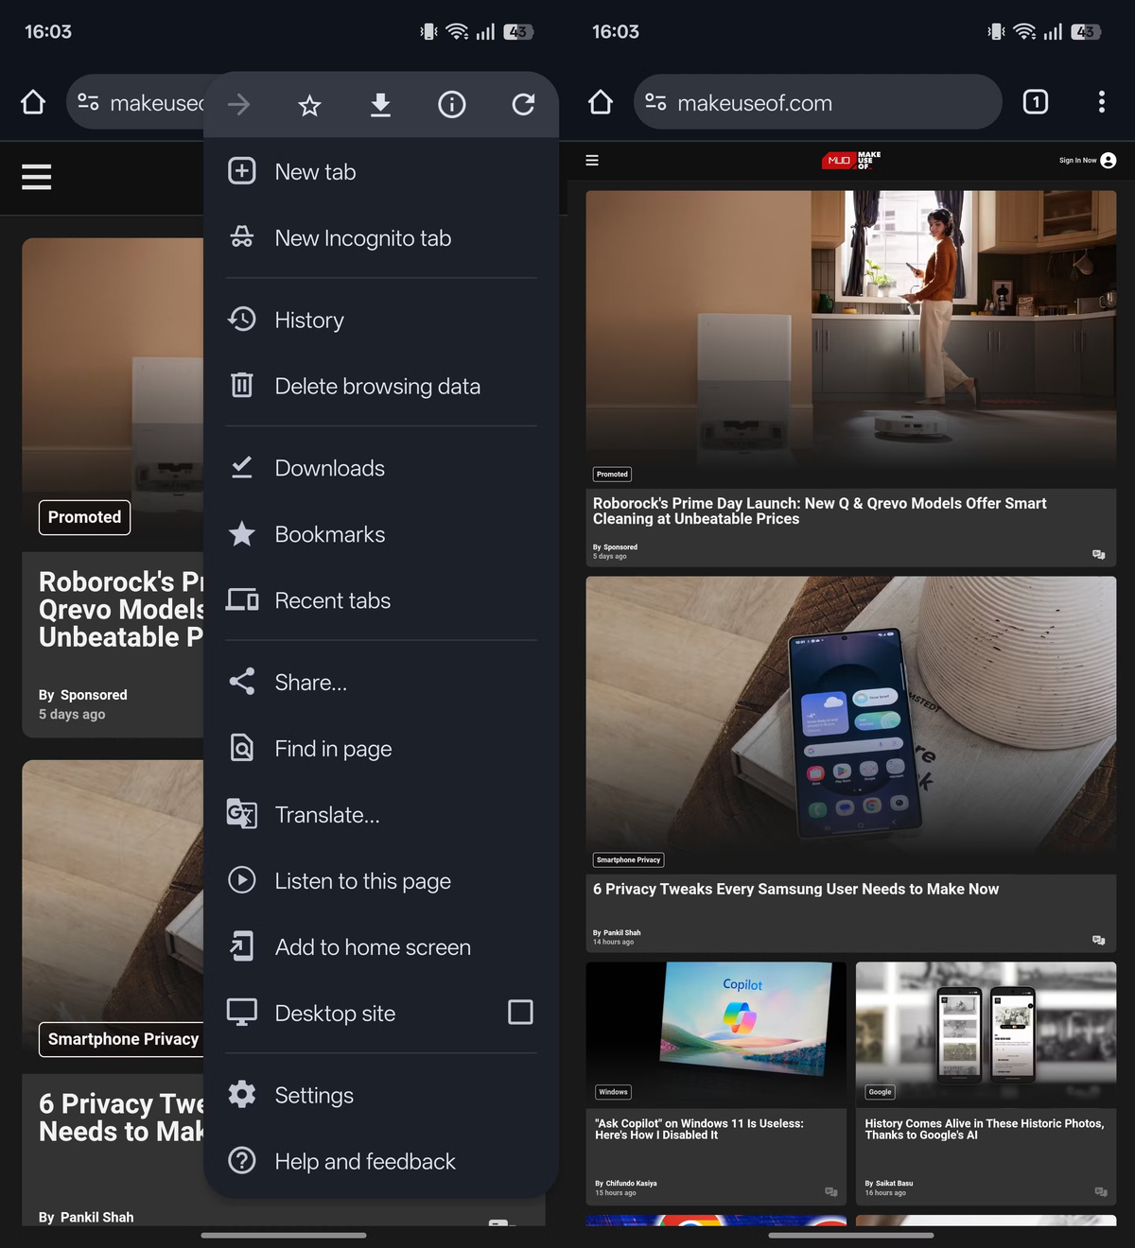This screenshot has width=1135, height=1248.
Task: Select New tab from the menu
Action: (x=381, y=172)
